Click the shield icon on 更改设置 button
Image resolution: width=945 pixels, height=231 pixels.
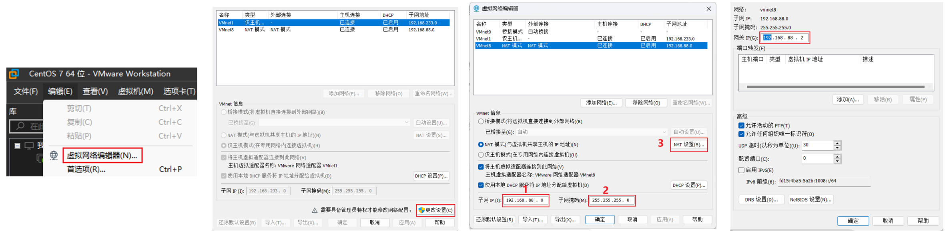pos(421,210)
